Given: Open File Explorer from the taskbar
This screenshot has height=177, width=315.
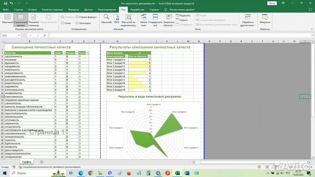Looking at the screenshot, I should (x=100, y=173).
